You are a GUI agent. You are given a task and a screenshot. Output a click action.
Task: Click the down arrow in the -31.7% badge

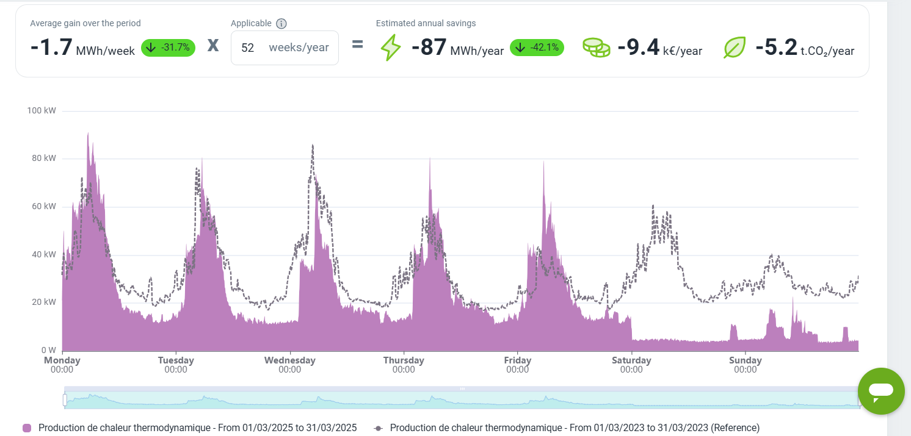151,48
